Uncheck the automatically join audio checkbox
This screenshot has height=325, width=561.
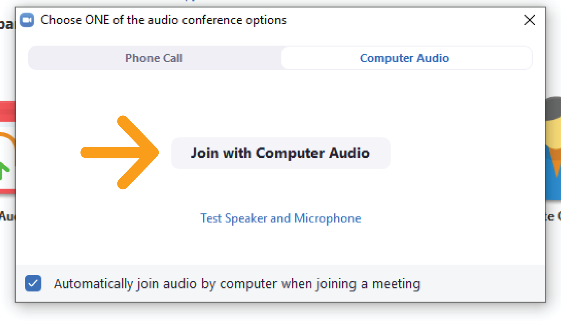coord(33,283)
